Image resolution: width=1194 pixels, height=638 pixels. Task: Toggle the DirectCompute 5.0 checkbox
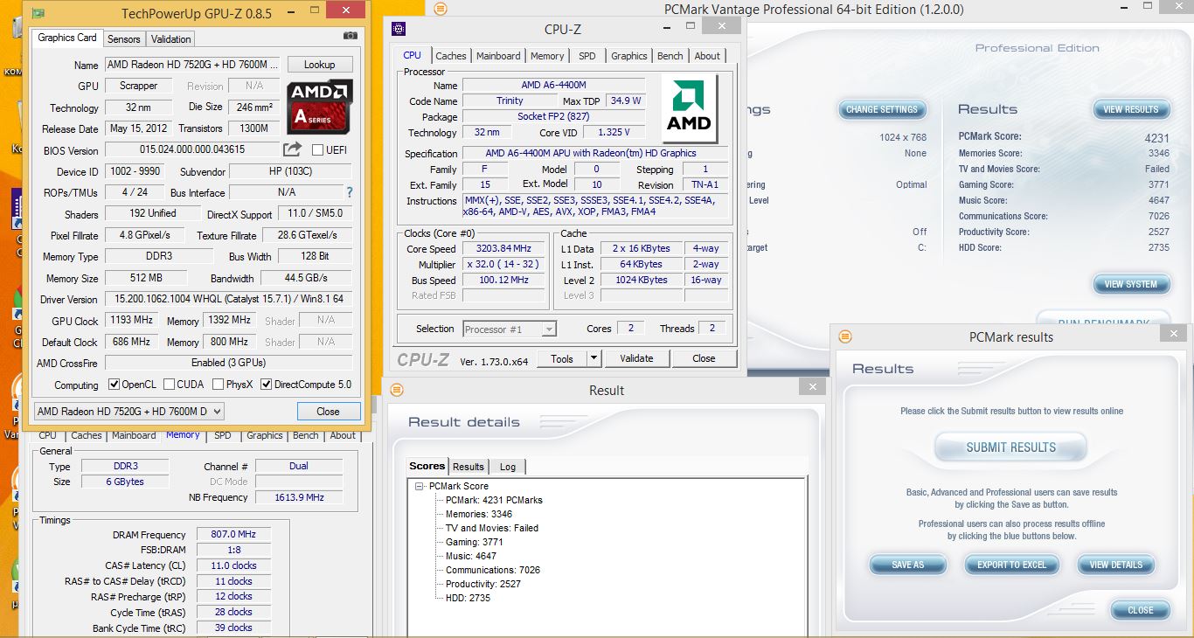(x=267, y=385)
